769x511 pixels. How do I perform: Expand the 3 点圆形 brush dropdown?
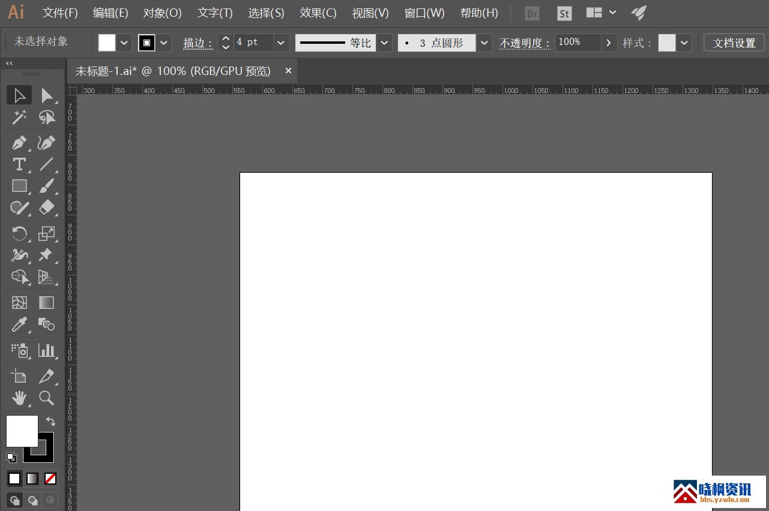click(484, 43)
